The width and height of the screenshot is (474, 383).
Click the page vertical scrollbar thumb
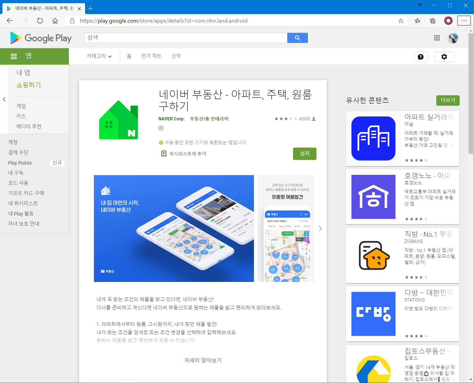click(x=471, y=94)
